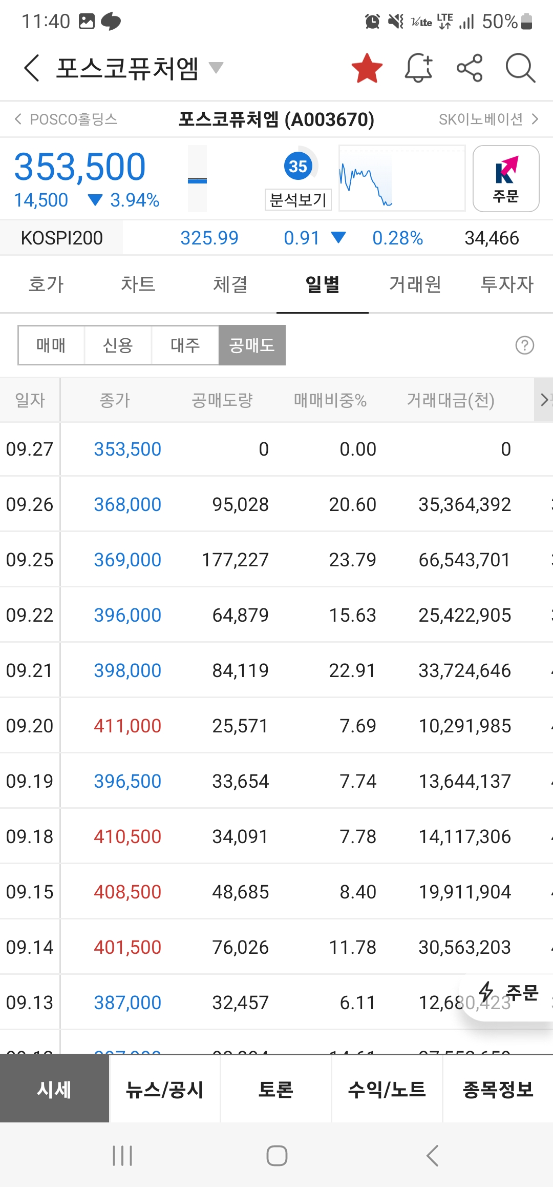Tap the 거래대금(천) column header

click(x=451, y=400)
